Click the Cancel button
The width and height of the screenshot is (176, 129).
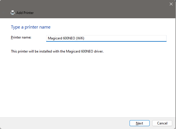[162, 123]
